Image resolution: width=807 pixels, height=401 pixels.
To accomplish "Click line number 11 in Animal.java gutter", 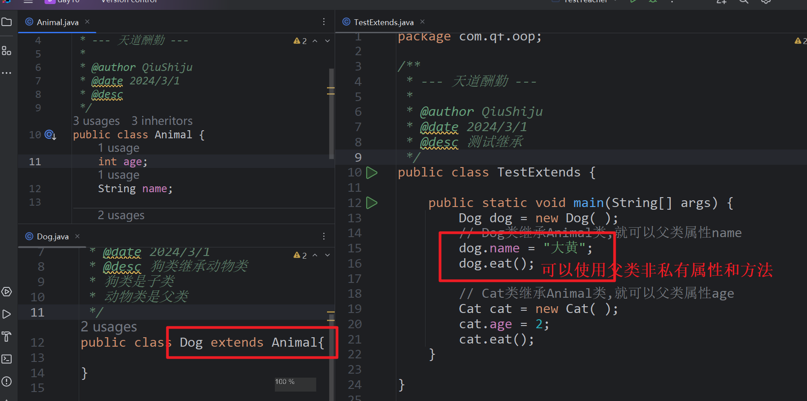I will [35, 162].
